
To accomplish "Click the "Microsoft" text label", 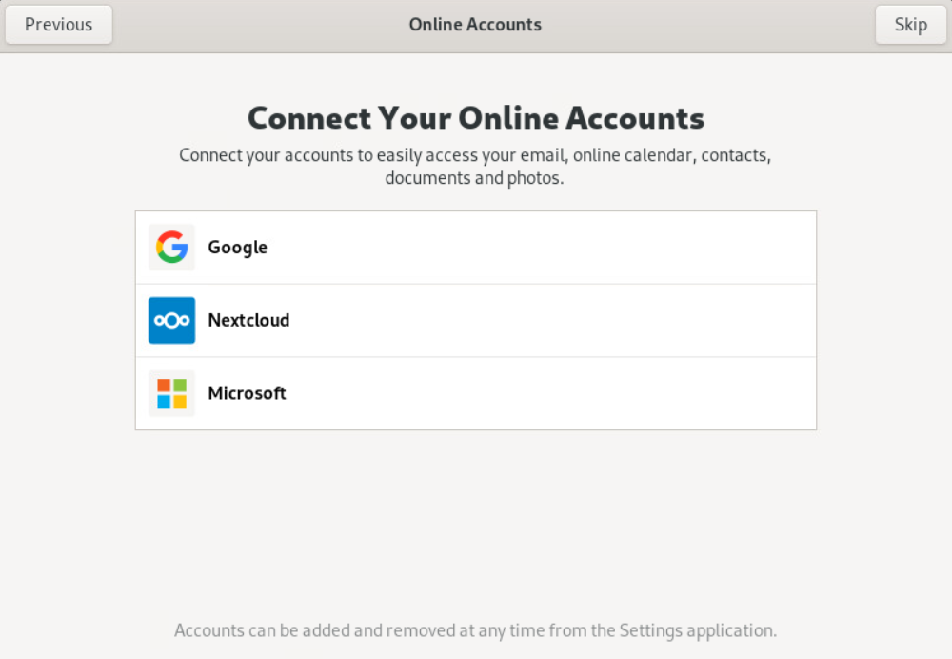I will click(x=247, y=393).
